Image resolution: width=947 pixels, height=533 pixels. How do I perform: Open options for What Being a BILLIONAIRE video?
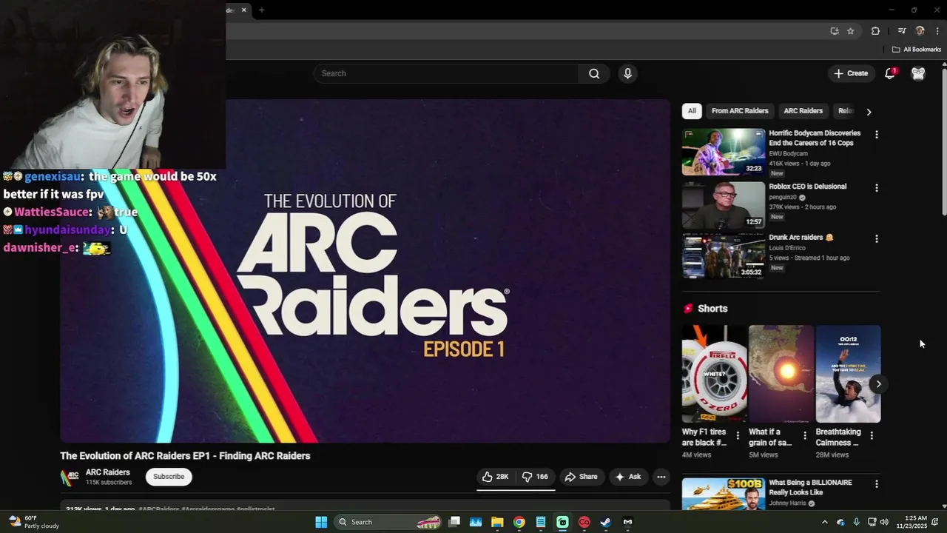click(x=877, y=484)
